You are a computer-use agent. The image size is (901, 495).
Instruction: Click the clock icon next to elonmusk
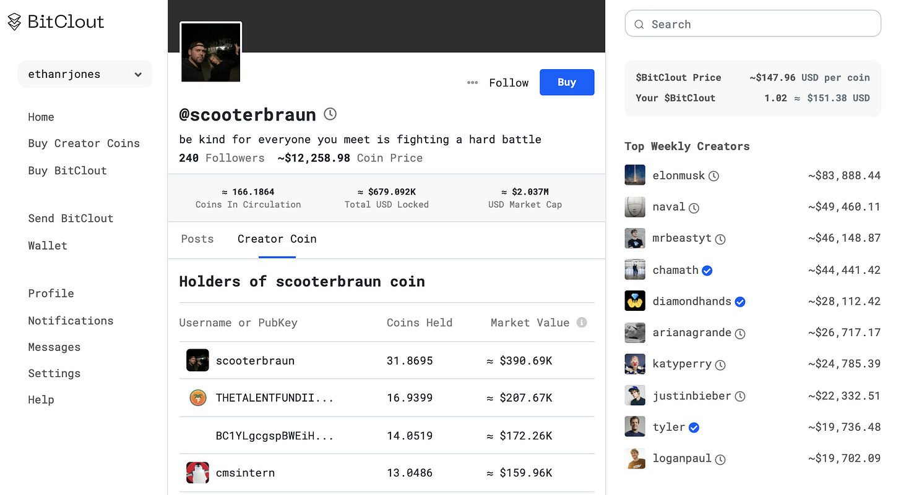[713, 176]
